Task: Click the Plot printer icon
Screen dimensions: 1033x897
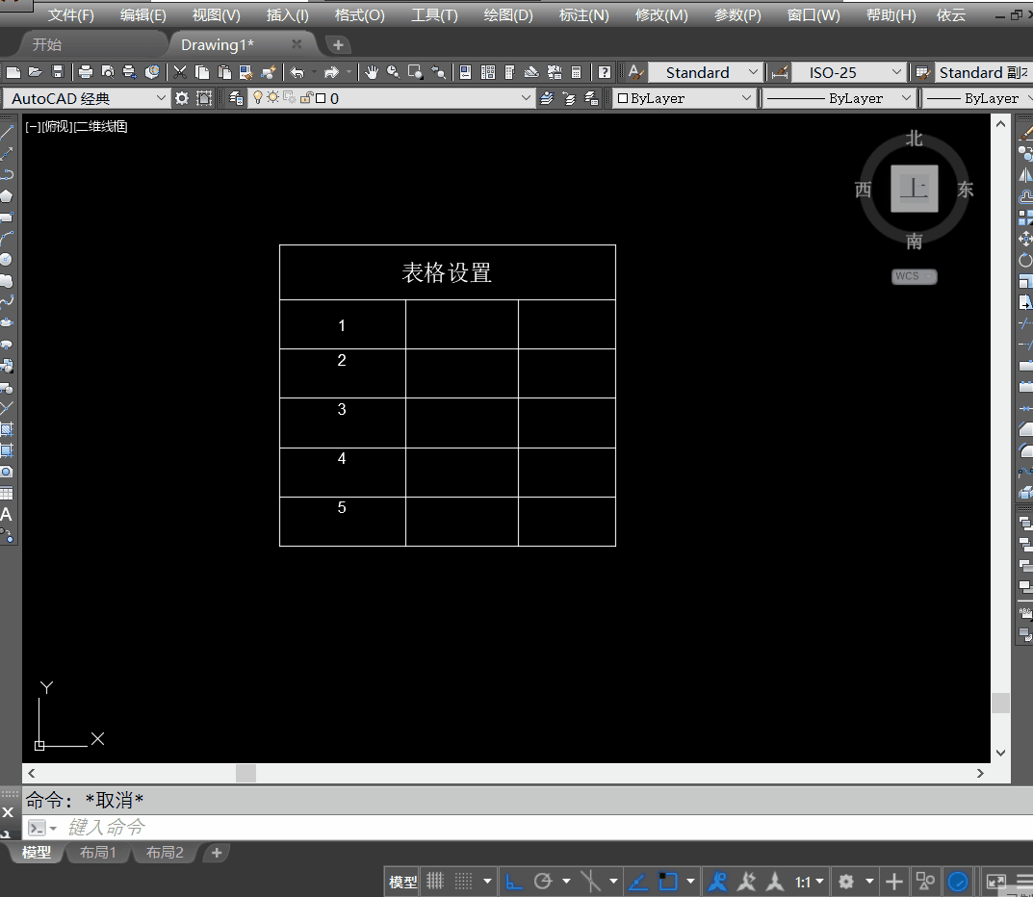Action: (x=85, y=72)
